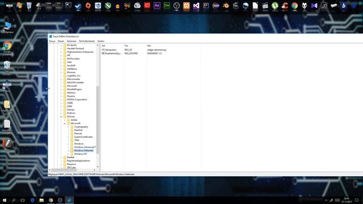Select the MozillaPlugins tree key
Image resolution: width=363 pixels, height=204 pixels.
74,90
